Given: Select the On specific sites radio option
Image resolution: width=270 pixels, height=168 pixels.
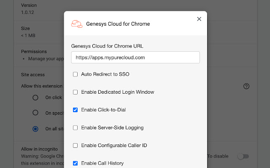Looking at the screenshot, I should pyautogui.click(x=36, y=113).
